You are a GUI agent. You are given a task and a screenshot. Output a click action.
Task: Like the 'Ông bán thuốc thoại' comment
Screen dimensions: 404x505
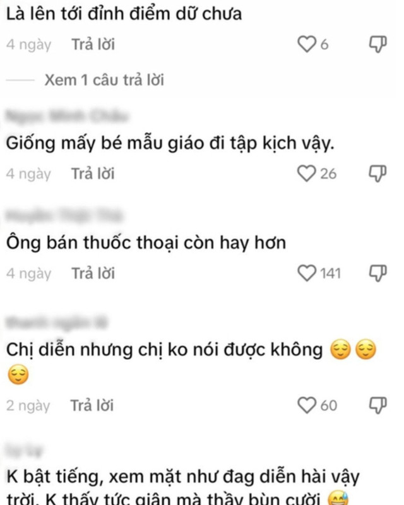pos(306,273)
